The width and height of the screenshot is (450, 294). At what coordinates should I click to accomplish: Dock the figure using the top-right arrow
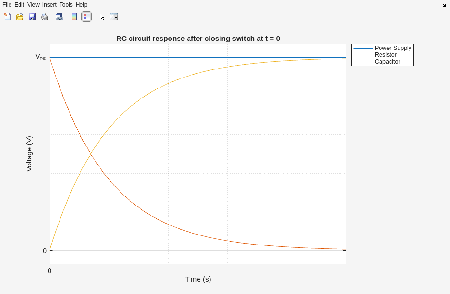pyautogui.click(x=444, y=5)
